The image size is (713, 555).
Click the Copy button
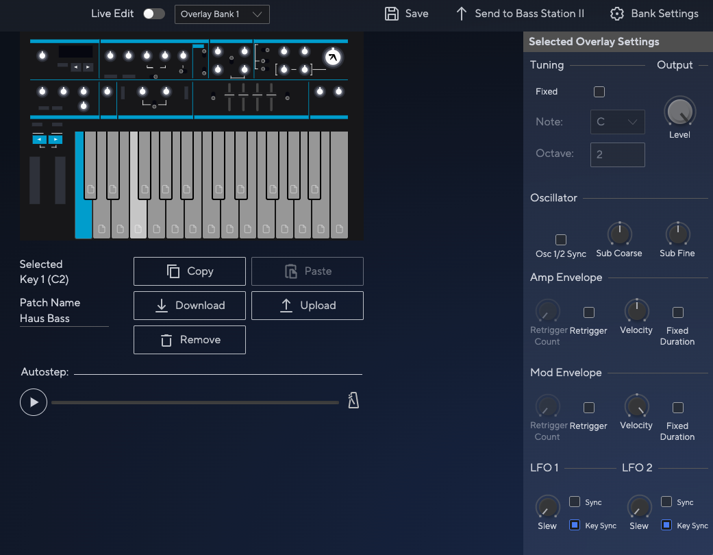(190, 271)
